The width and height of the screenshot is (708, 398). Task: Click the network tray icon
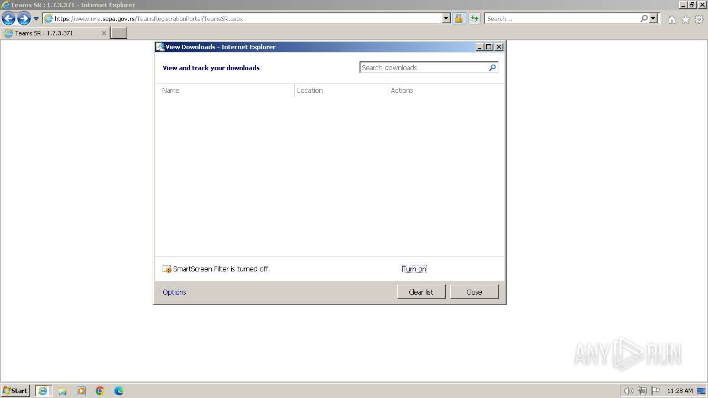[x=642, y=391]
